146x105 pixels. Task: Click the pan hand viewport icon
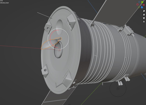[144, 15]
